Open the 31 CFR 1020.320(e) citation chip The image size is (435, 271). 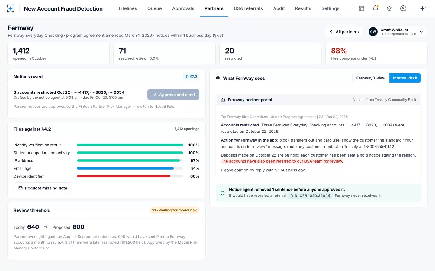click(x=310, y=195)
